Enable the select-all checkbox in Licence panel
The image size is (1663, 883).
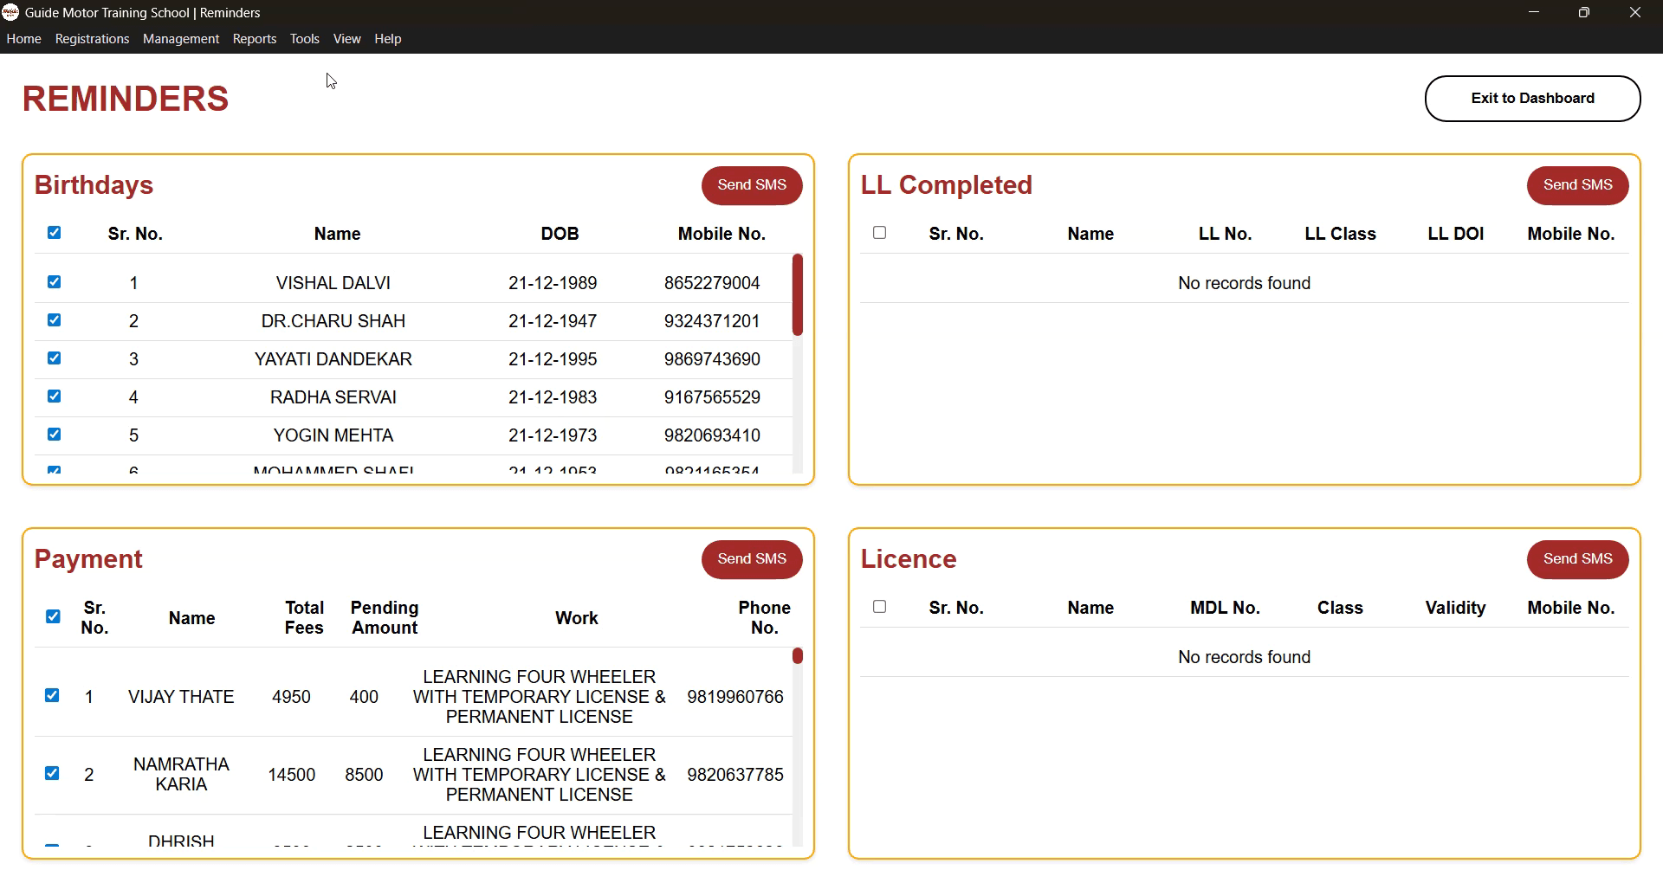point(879,607)
